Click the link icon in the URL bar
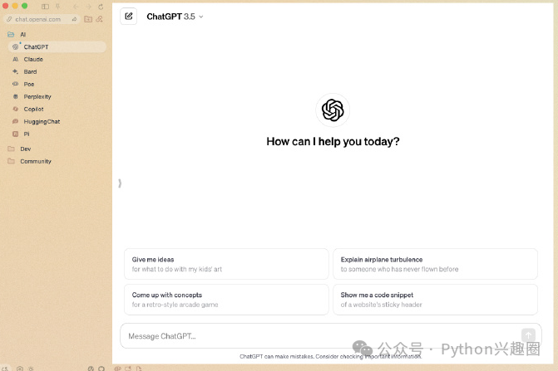The width and height of the screenshot is (558, 371). [9, 19]
